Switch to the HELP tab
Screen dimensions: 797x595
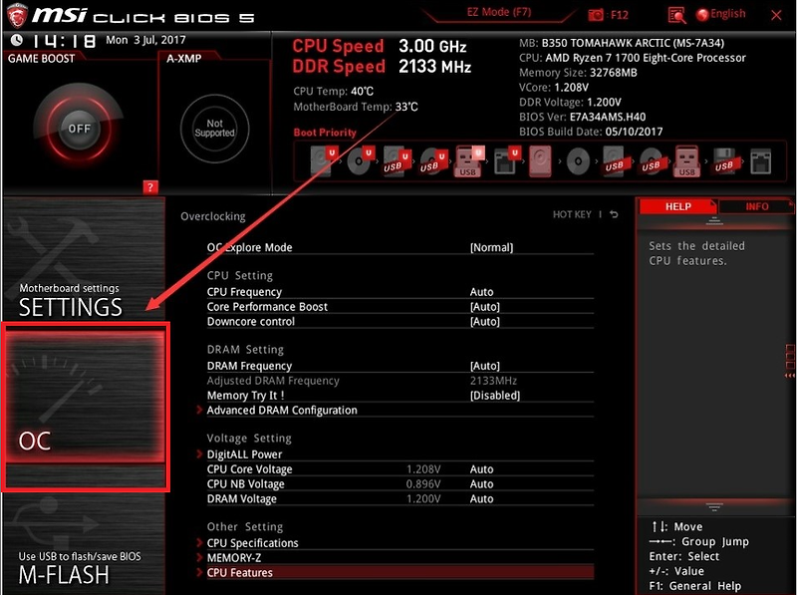click(678, 206)
